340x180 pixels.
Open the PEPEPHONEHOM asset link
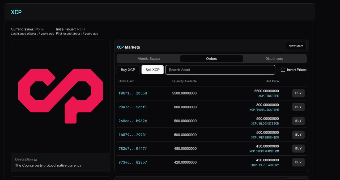coord(268,151)
